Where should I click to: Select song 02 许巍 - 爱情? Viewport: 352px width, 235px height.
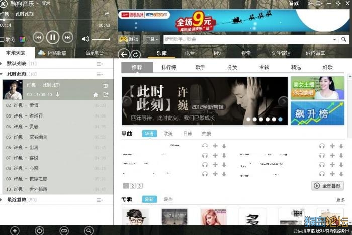(58, 105)
